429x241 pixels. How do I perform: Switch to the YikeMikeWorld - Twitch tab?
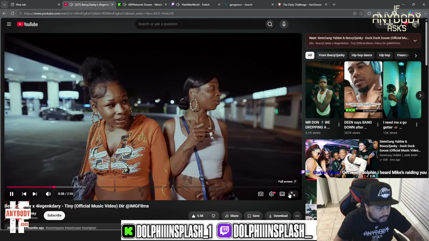(196, 5)
